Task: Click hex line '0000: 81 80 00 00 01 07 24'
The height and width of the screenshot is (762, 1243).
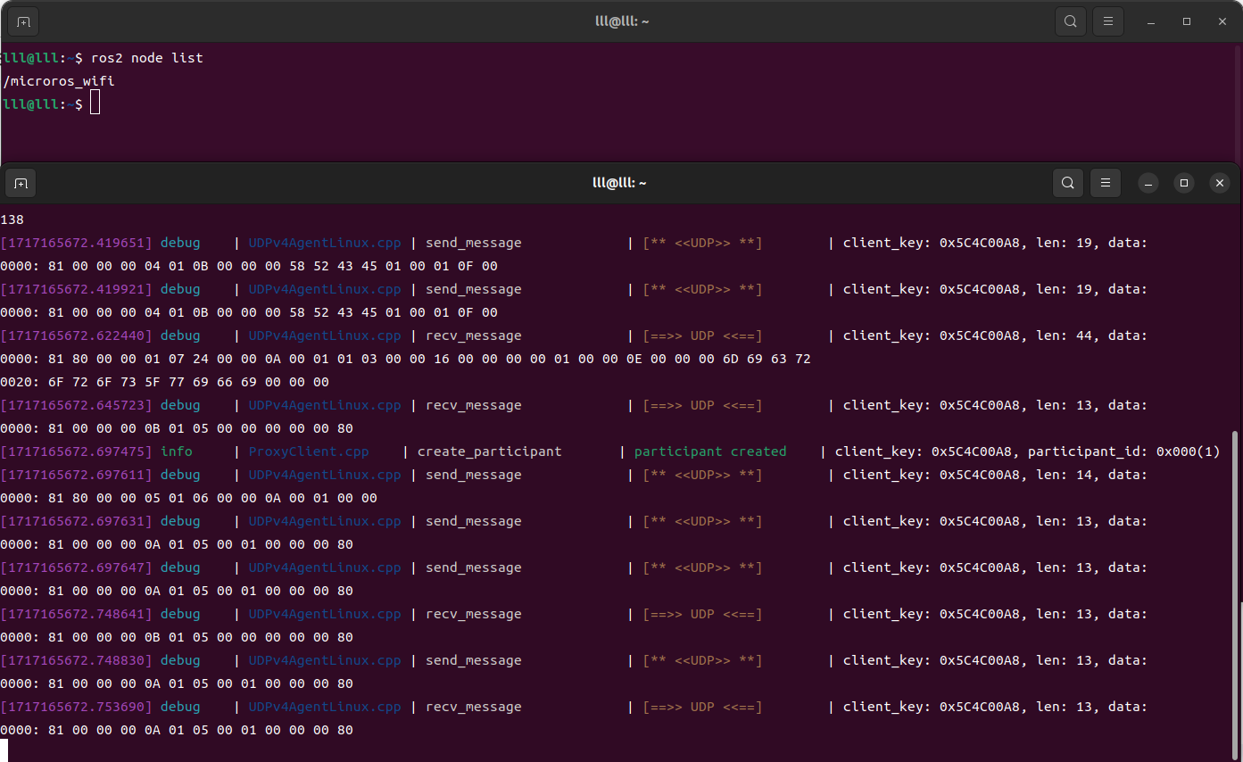Action: pos(405,359)
